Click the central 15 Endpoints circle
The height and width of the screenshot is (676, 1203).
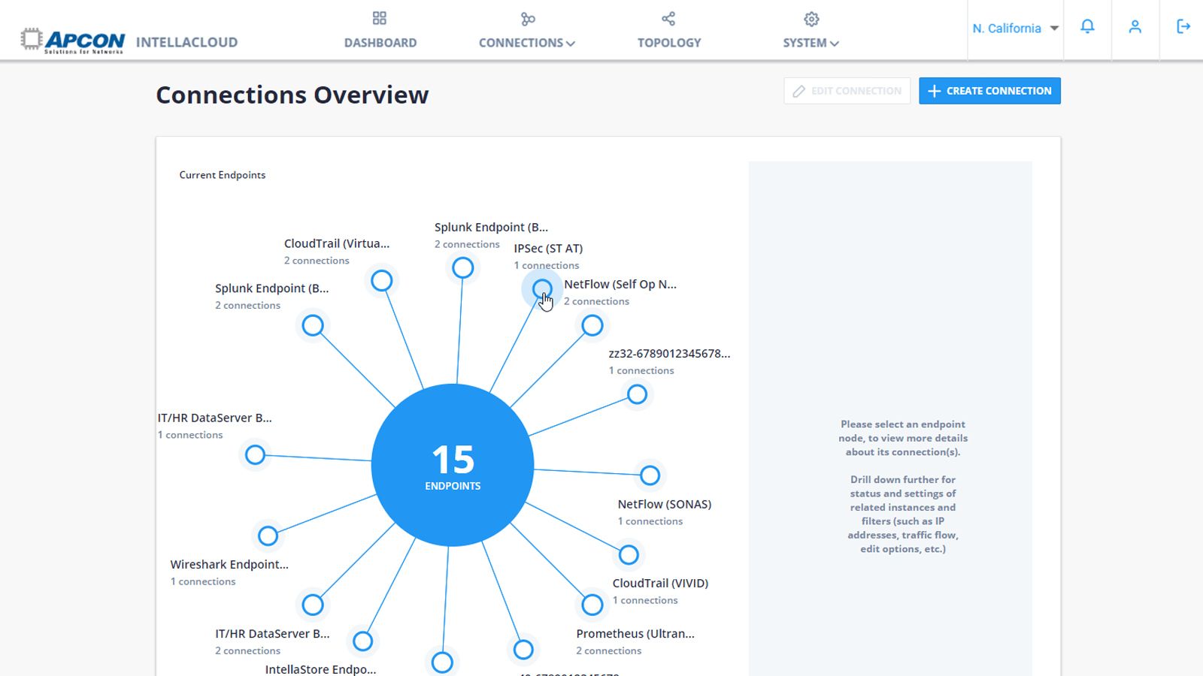452,465
